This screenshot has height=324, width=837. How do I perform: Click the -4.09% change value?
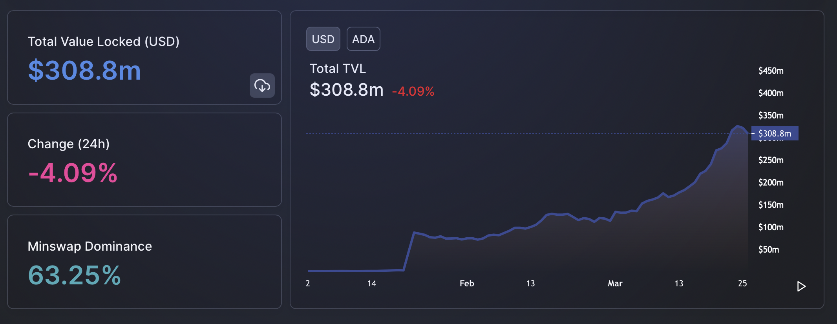pos(413,91)
